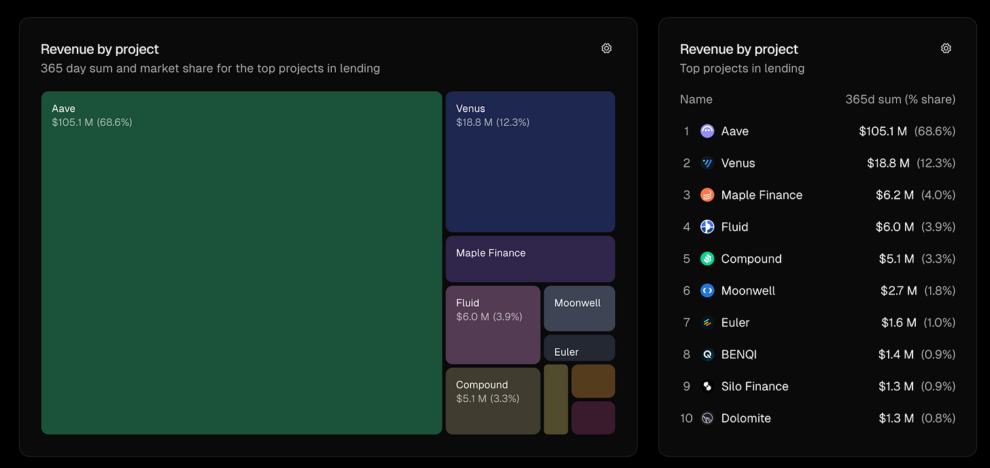Image resolution: width=990 pixels, height=468 pixels.
Task: Click the Euler logo icon in list
Action: point(707,322)
